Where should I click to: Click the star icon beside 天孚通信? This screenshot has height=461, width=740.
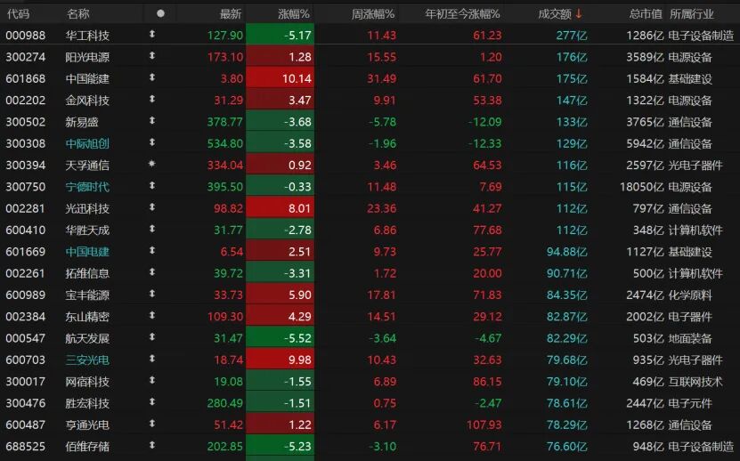tap(152, 165)
